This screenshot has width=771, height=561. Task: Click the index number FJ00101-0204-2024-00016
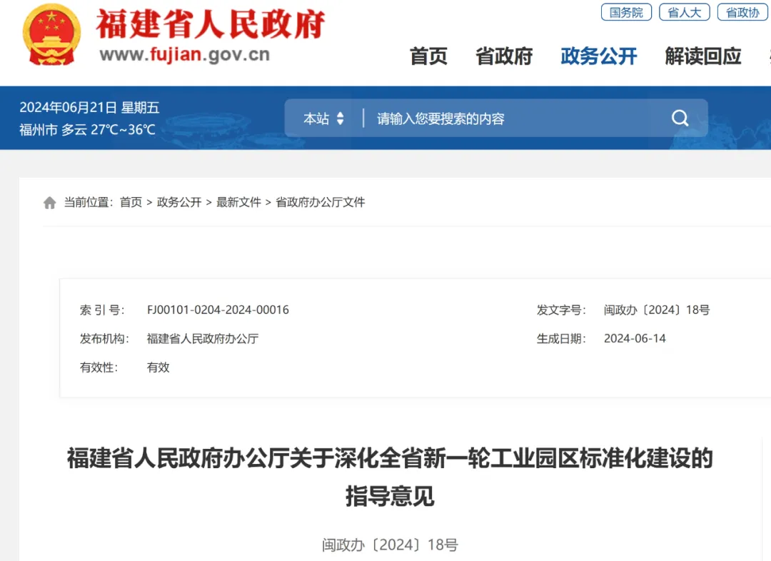[x=218, y=310]
